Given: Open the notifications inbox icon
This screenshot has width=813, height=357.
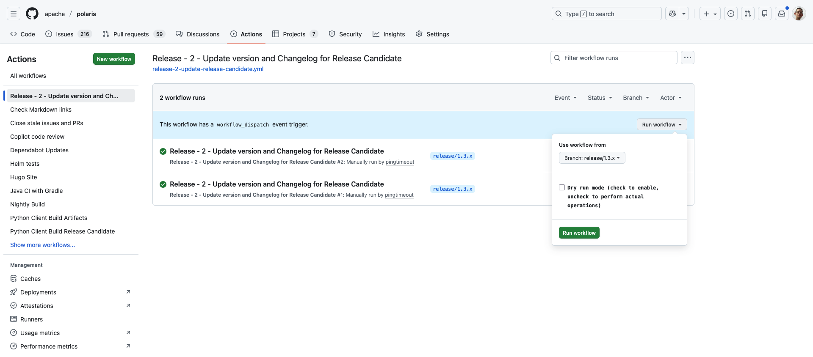Looking at the screenshot, I should [782, 14].
